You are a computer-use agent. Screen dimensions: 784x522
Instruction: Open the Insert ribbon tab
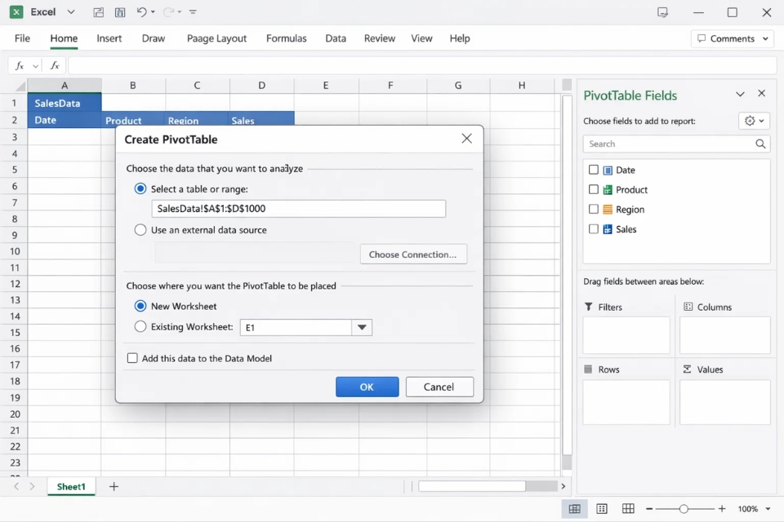[x=109, y=38]
